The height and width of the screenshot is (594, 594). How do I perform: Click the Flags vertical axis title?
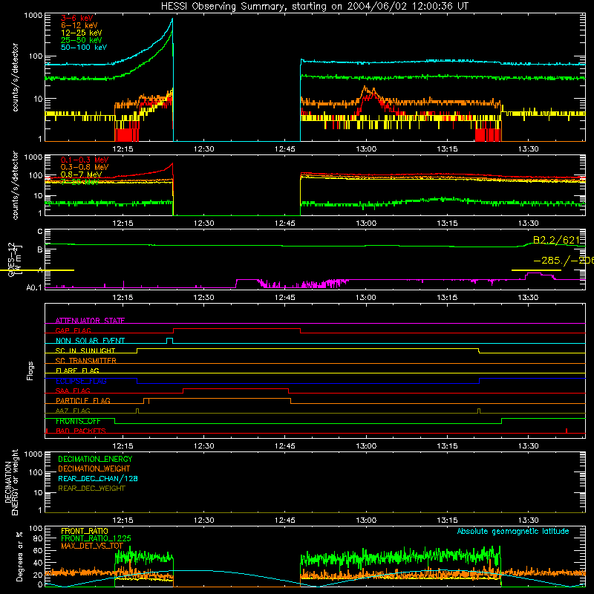point(30,371)
